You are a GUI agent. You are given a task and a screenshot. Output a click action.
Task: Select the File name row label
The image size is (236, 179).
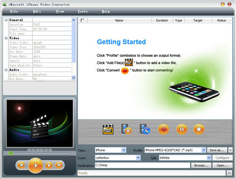[x=17, y=33]
